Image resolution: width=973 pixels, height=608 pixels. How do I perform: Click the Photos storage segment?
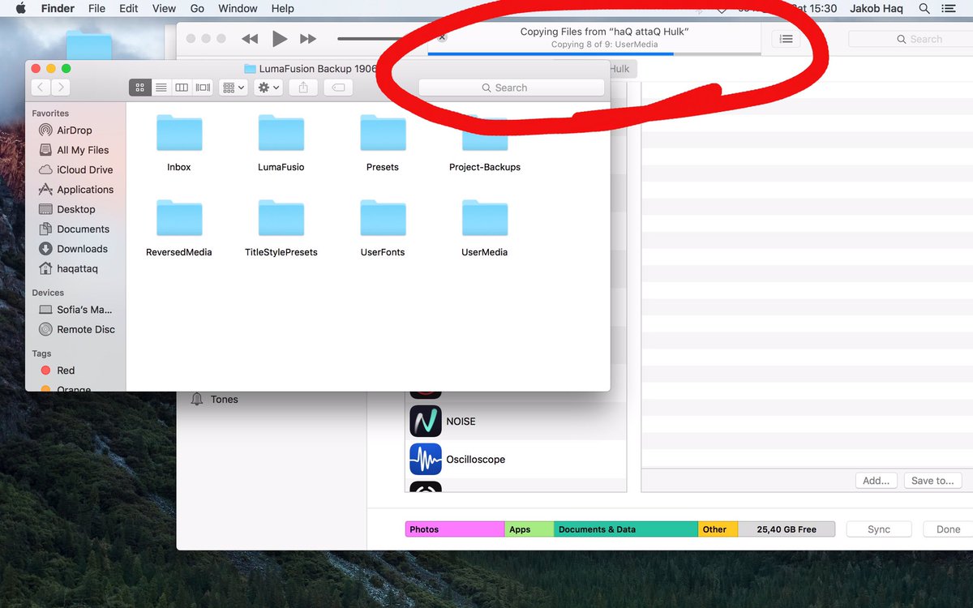[455, 529]
